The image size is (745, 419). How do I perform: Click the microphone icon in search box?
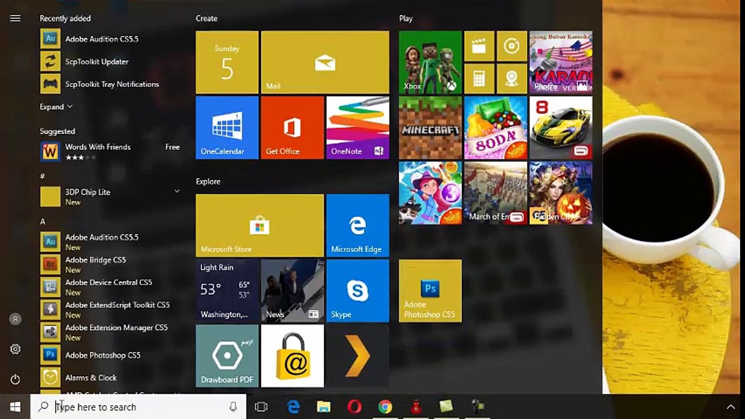pos(233,407)
